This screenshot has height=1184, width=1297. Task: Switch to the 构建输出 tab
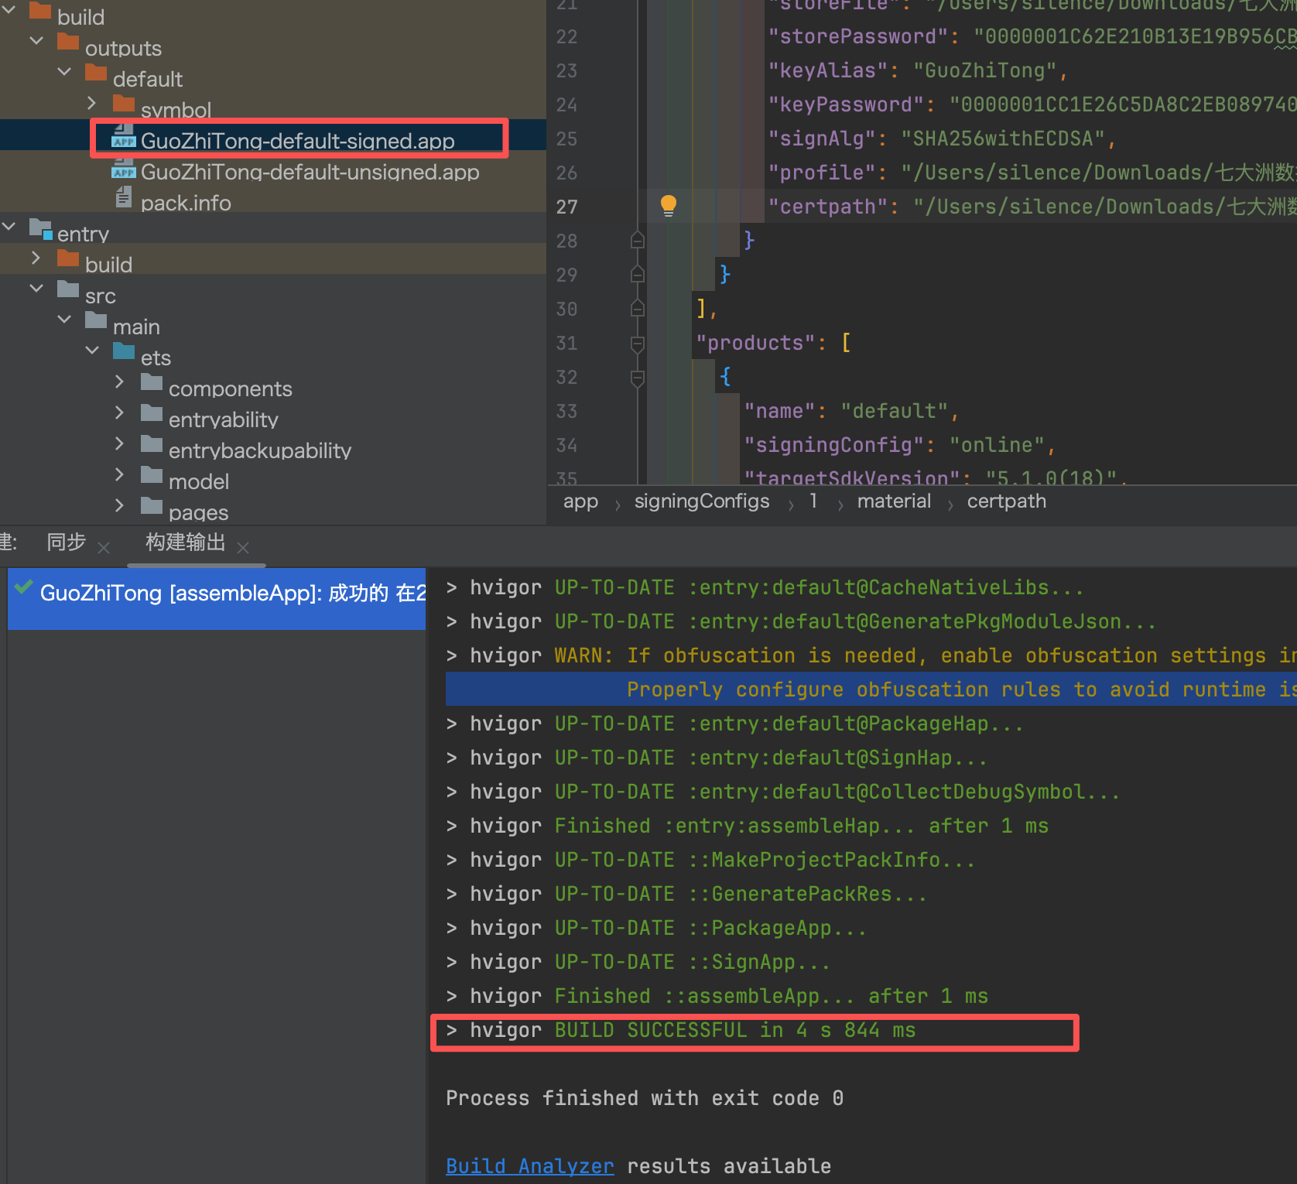tap(186, 542)
